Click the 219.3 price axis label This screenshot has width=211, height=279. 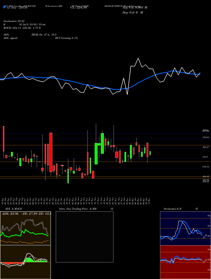point(205,157)
